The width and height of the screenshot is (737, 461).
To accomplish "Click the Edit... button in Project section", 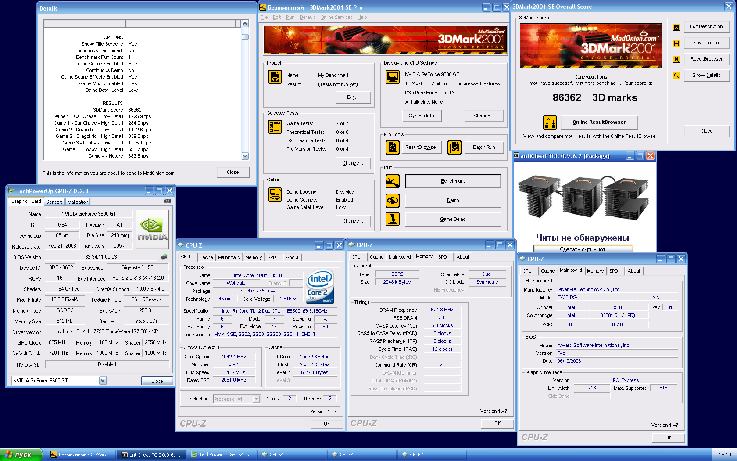I will coord(353,97).
